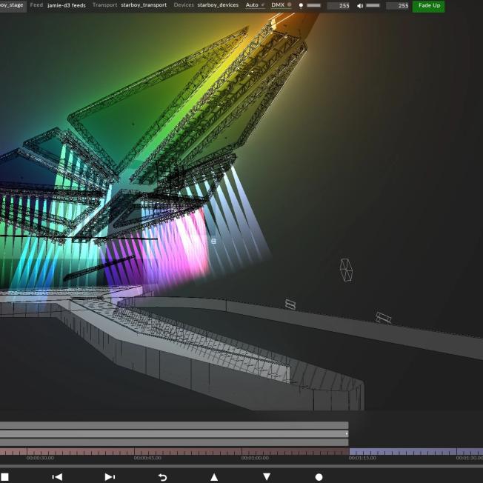Click the speaker volume icon
483x483 pixels.
[359, 5]
